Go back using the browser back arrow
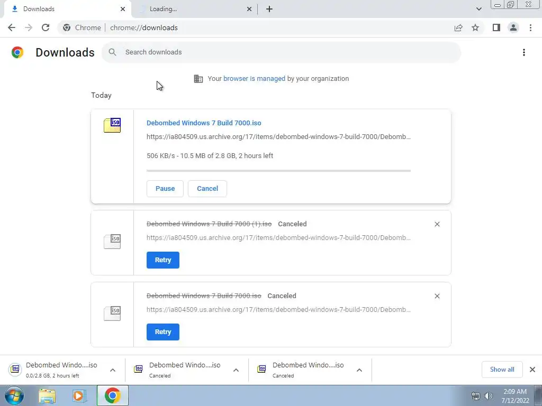Screen dimensions: 542x406 (12, 27)
